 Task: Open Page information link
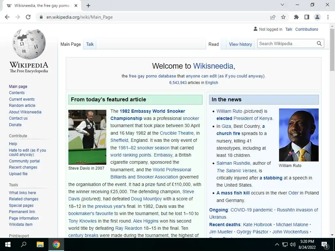[24, 218]
